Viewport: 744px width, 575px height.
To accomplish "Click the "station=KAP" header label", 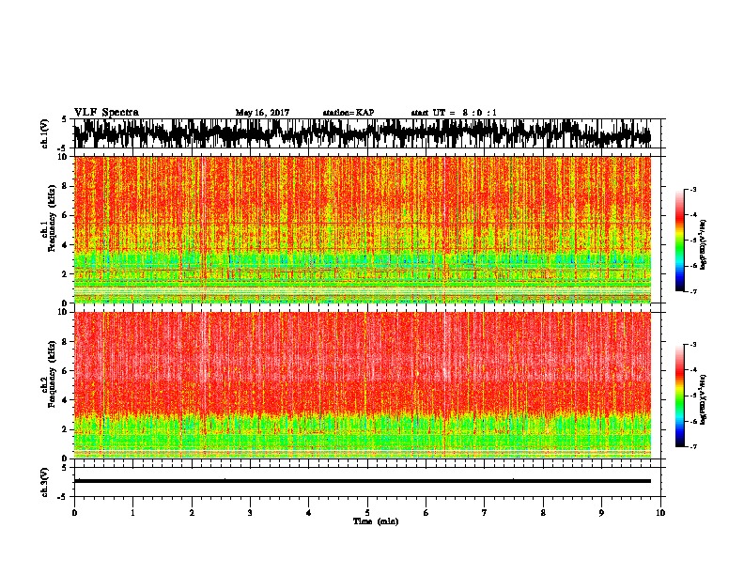I will click(349, 113).
